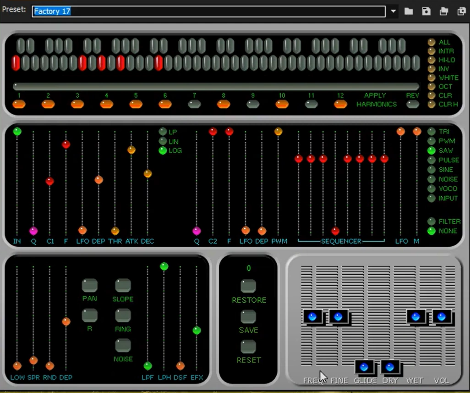
Task: Select VOCO waveform
Action: click(x=432, y=188)
